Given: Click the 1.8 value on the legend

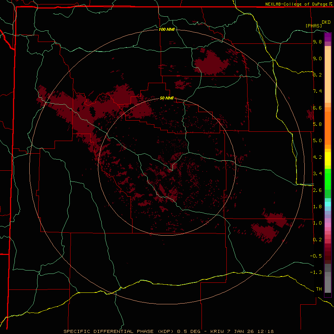Looking at the screenshot, I should 317,207.
